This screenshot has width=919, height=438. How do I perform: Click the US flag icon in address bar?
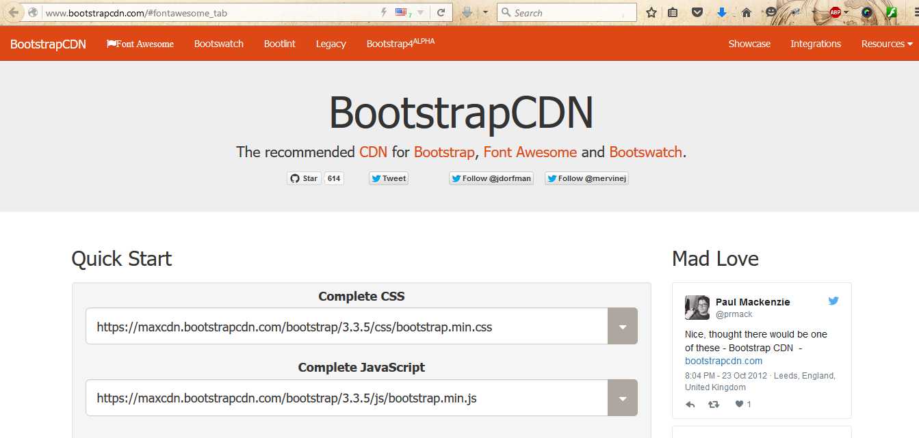(401, 12)
